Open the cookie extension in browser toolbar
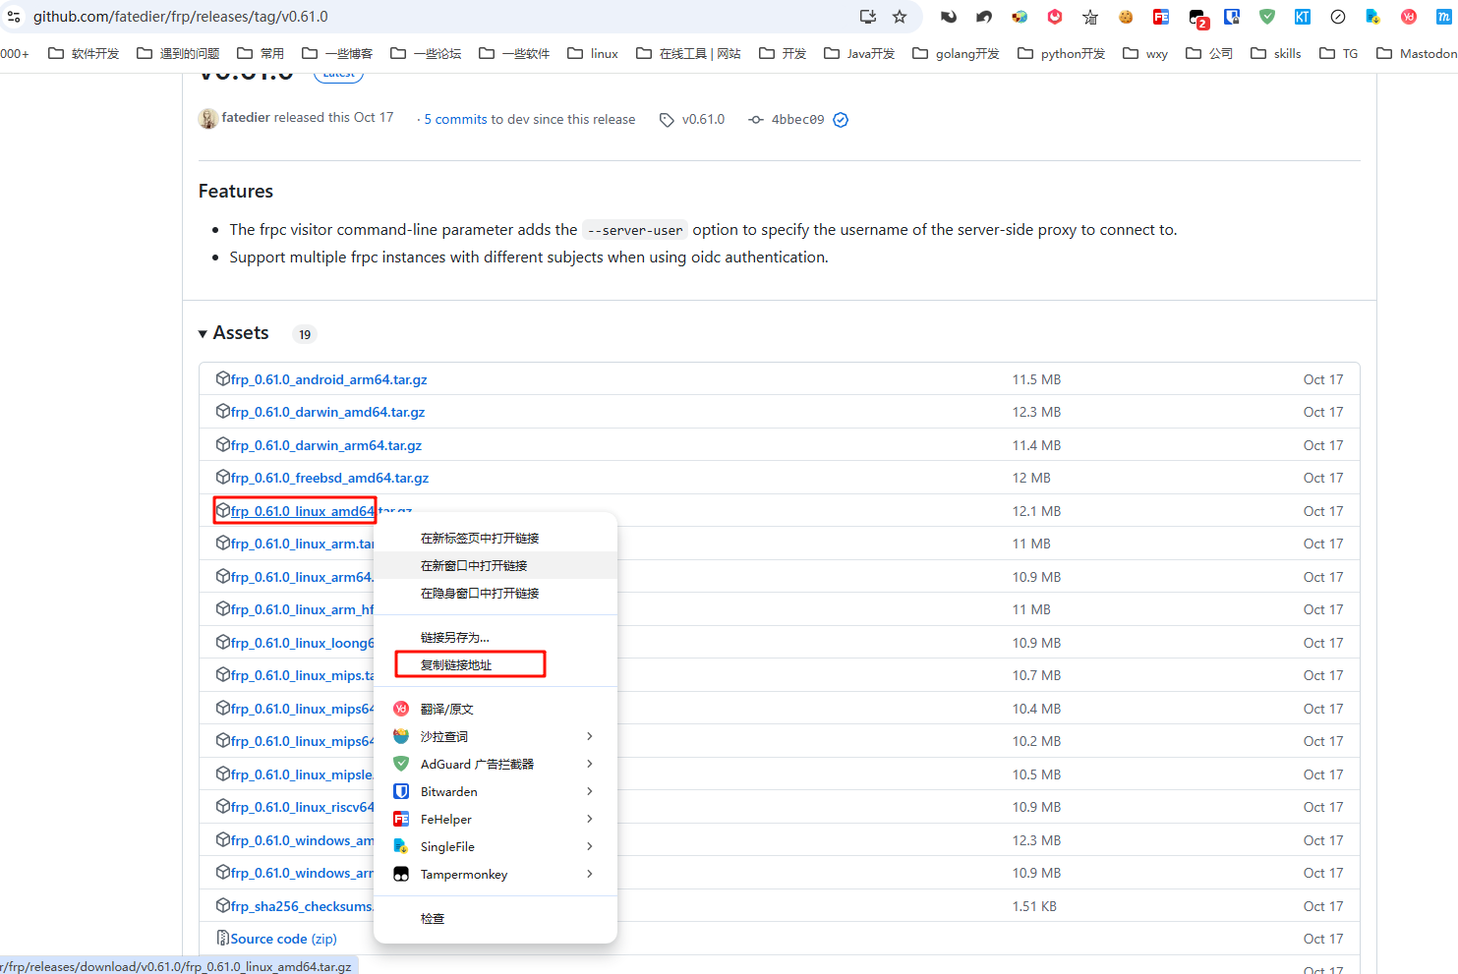The image size is (1458, 974). [x=1126, y=17]
